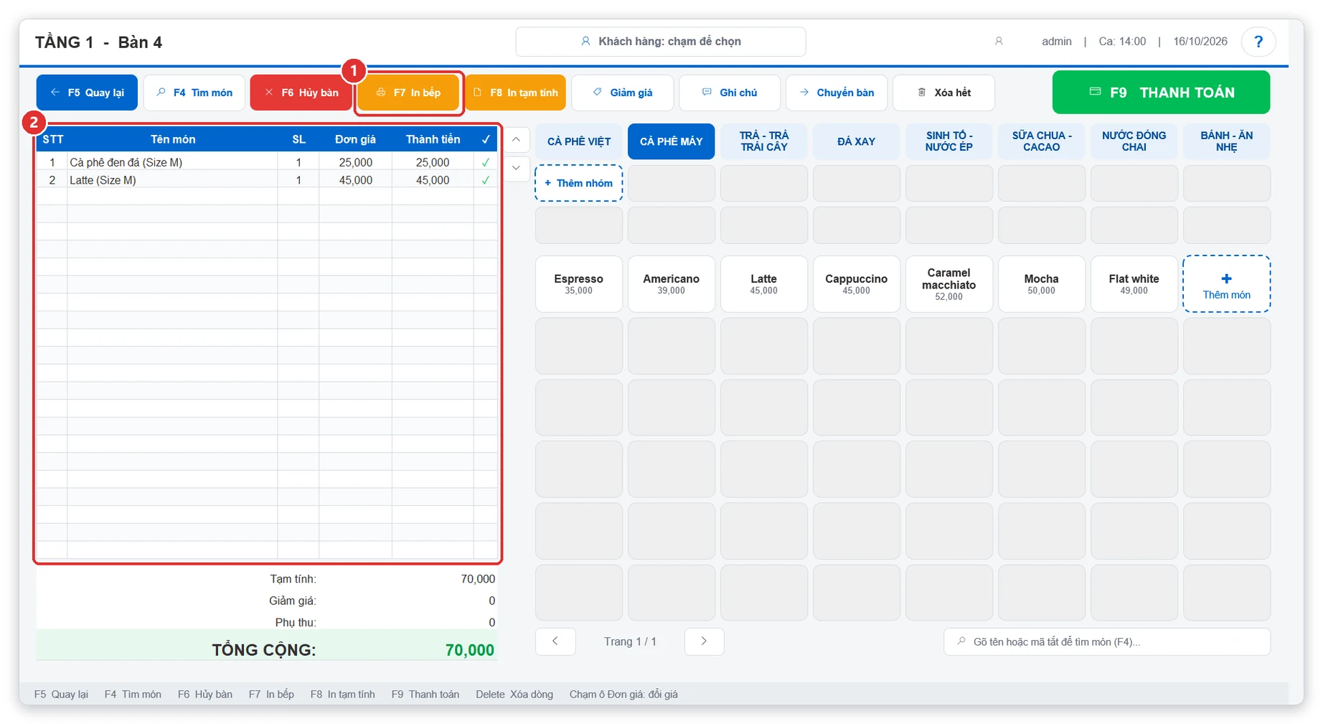Viewport: 1323px width, 724px height.
Task: Add a note via Ghi chú
Action: 730,93
